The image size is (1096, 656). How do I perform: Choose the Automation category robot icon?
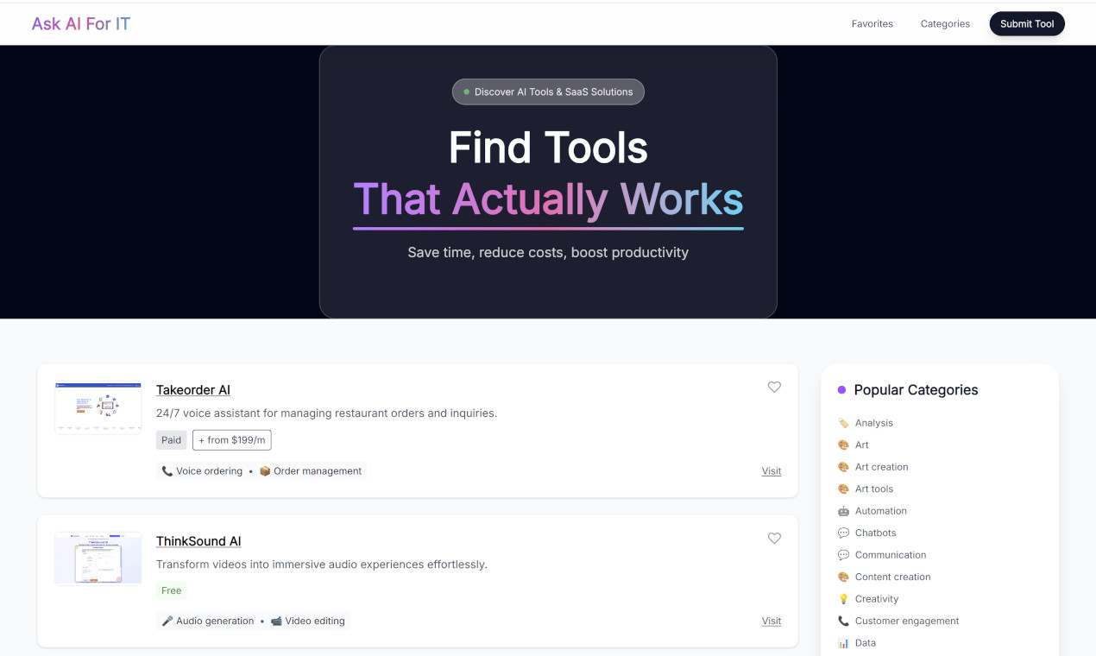pos(843,511)
